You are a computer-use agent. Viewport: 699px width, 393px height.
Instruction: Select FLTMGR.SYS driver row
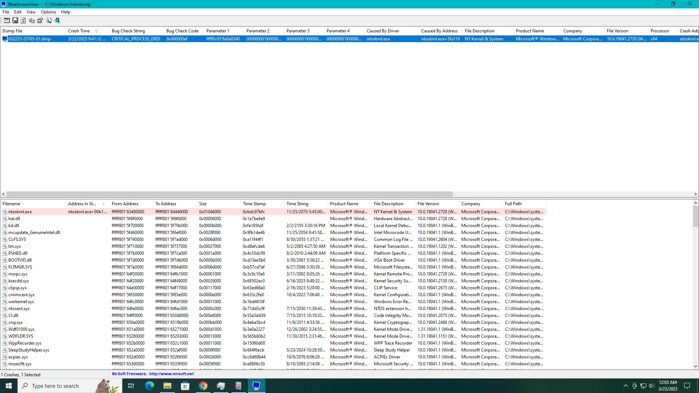pos(273,267)
